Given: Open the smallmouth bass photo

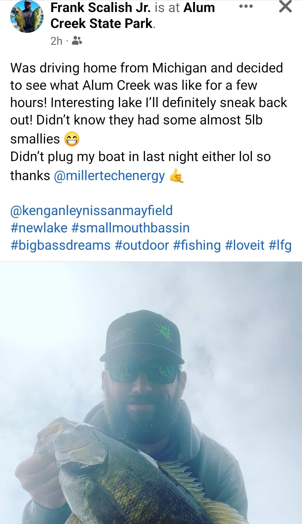Looking at the screenshot, I should [x=151, y=391].
